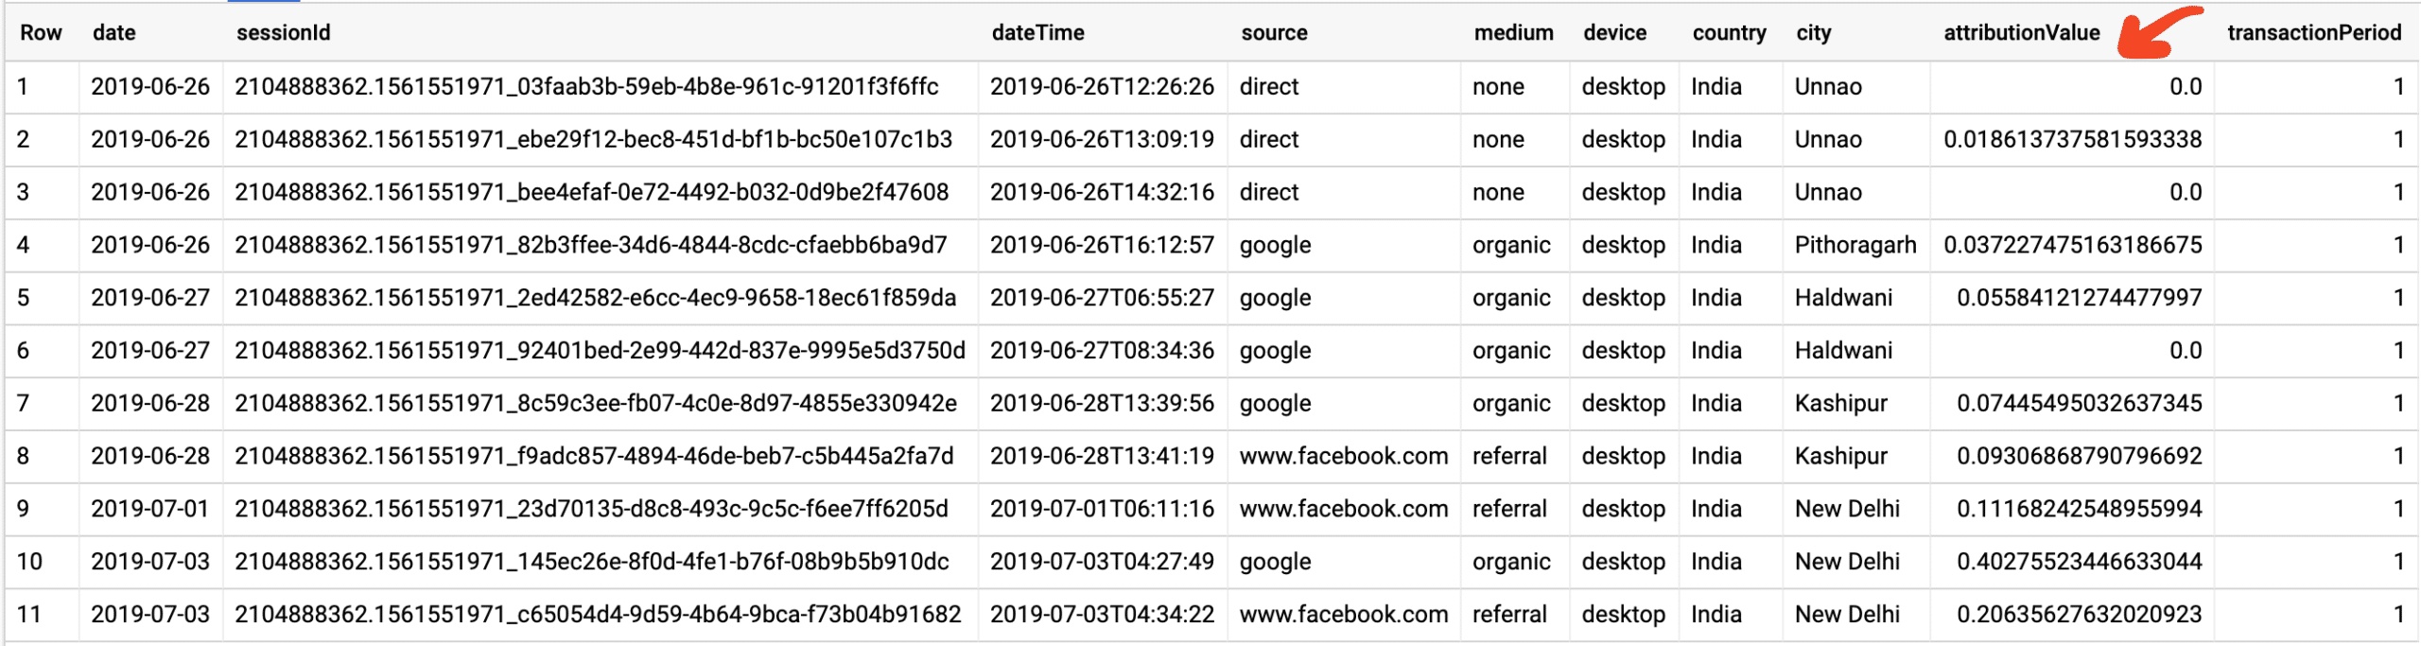Click the transactionPeriod column header

tap(2313, 33)
